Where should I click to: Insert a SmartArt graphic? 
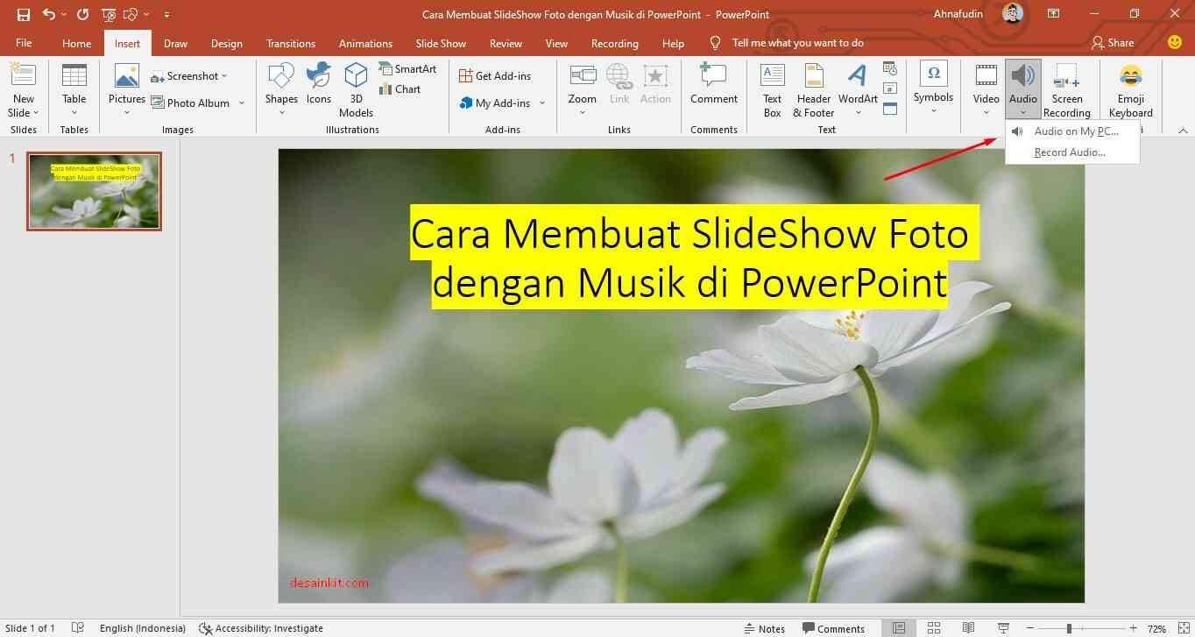[x=407, y=68]
